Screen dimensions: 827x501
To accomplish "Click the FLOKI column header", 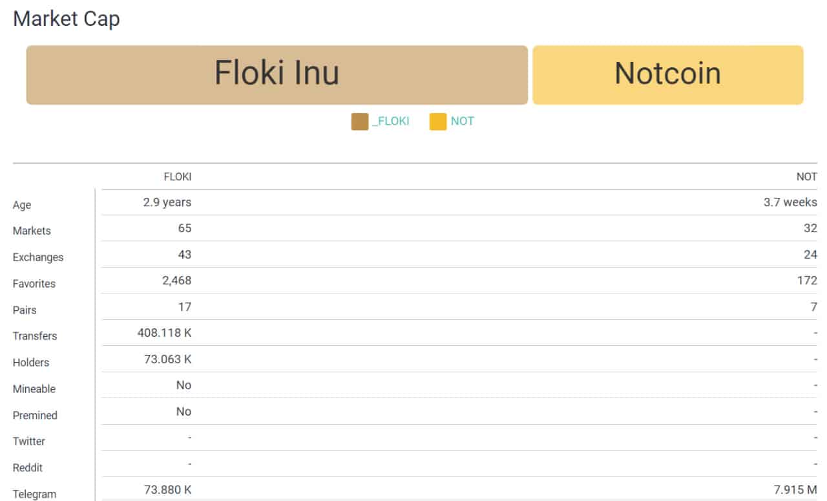I will pos(178,176).
